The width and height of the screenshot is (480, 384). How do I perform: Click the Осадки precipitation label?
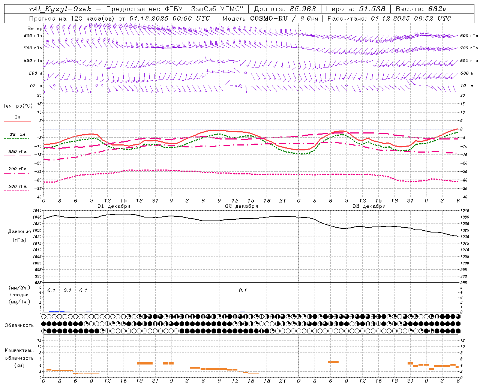point(19,295)
